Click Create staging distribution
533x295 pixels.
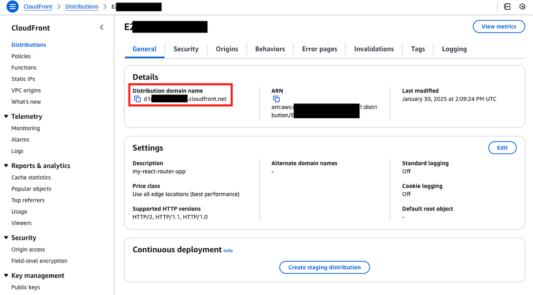pos(324,267)
